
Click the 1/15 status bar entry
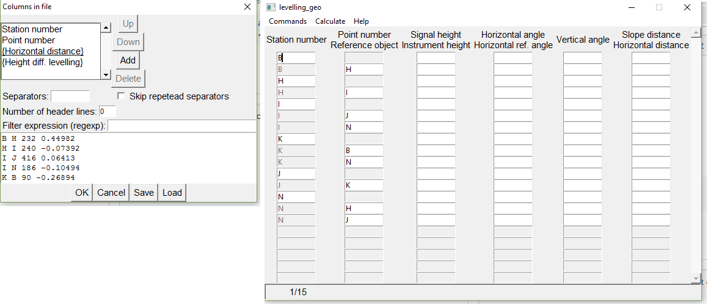[x=298, y=292]
